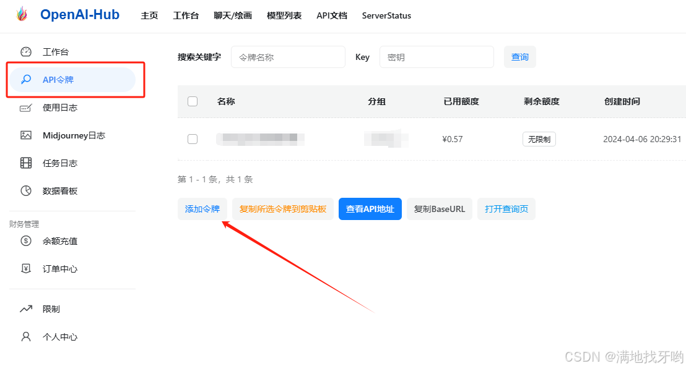Open Midjourney日志 sidebar entry
Screen dimensions: 686x369
tap(72, 135)
